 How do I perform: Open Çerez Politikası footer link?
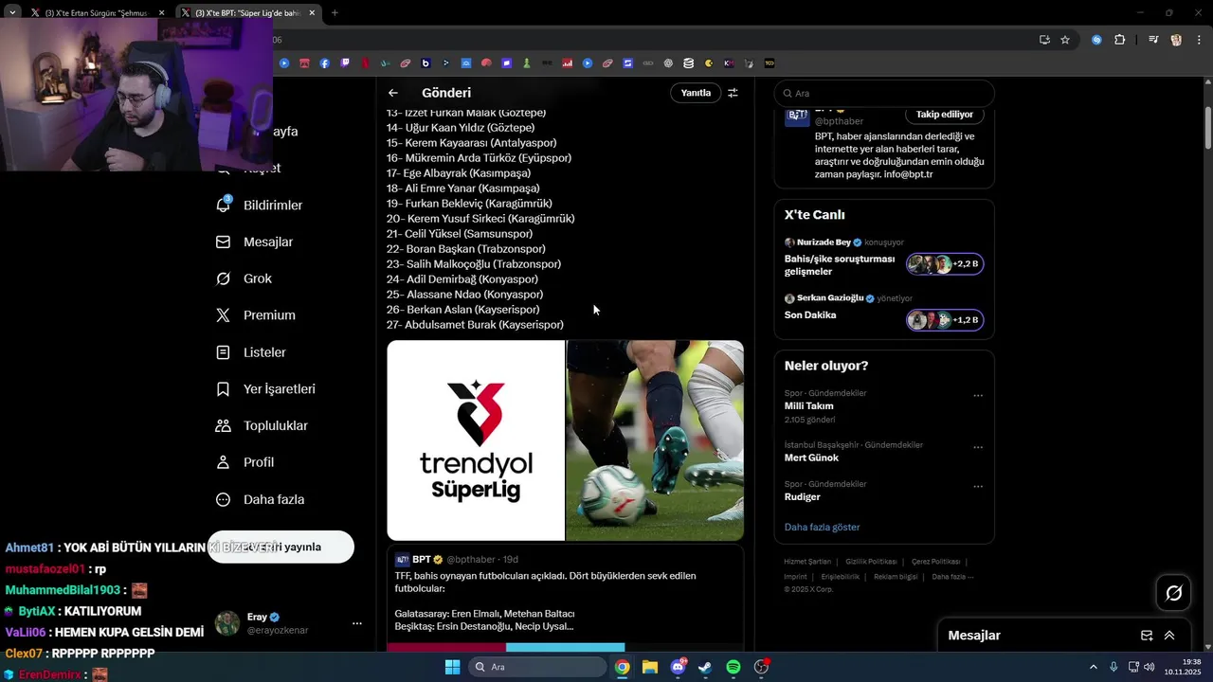[x=935, y=562]
